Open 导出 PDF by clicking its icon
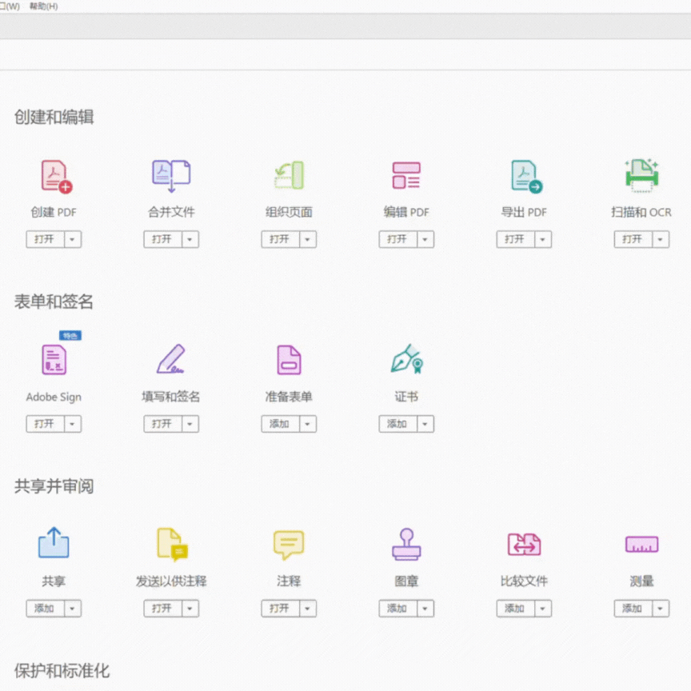The height and width of the screenshot is (691, 691). click(x=523, y=175)
